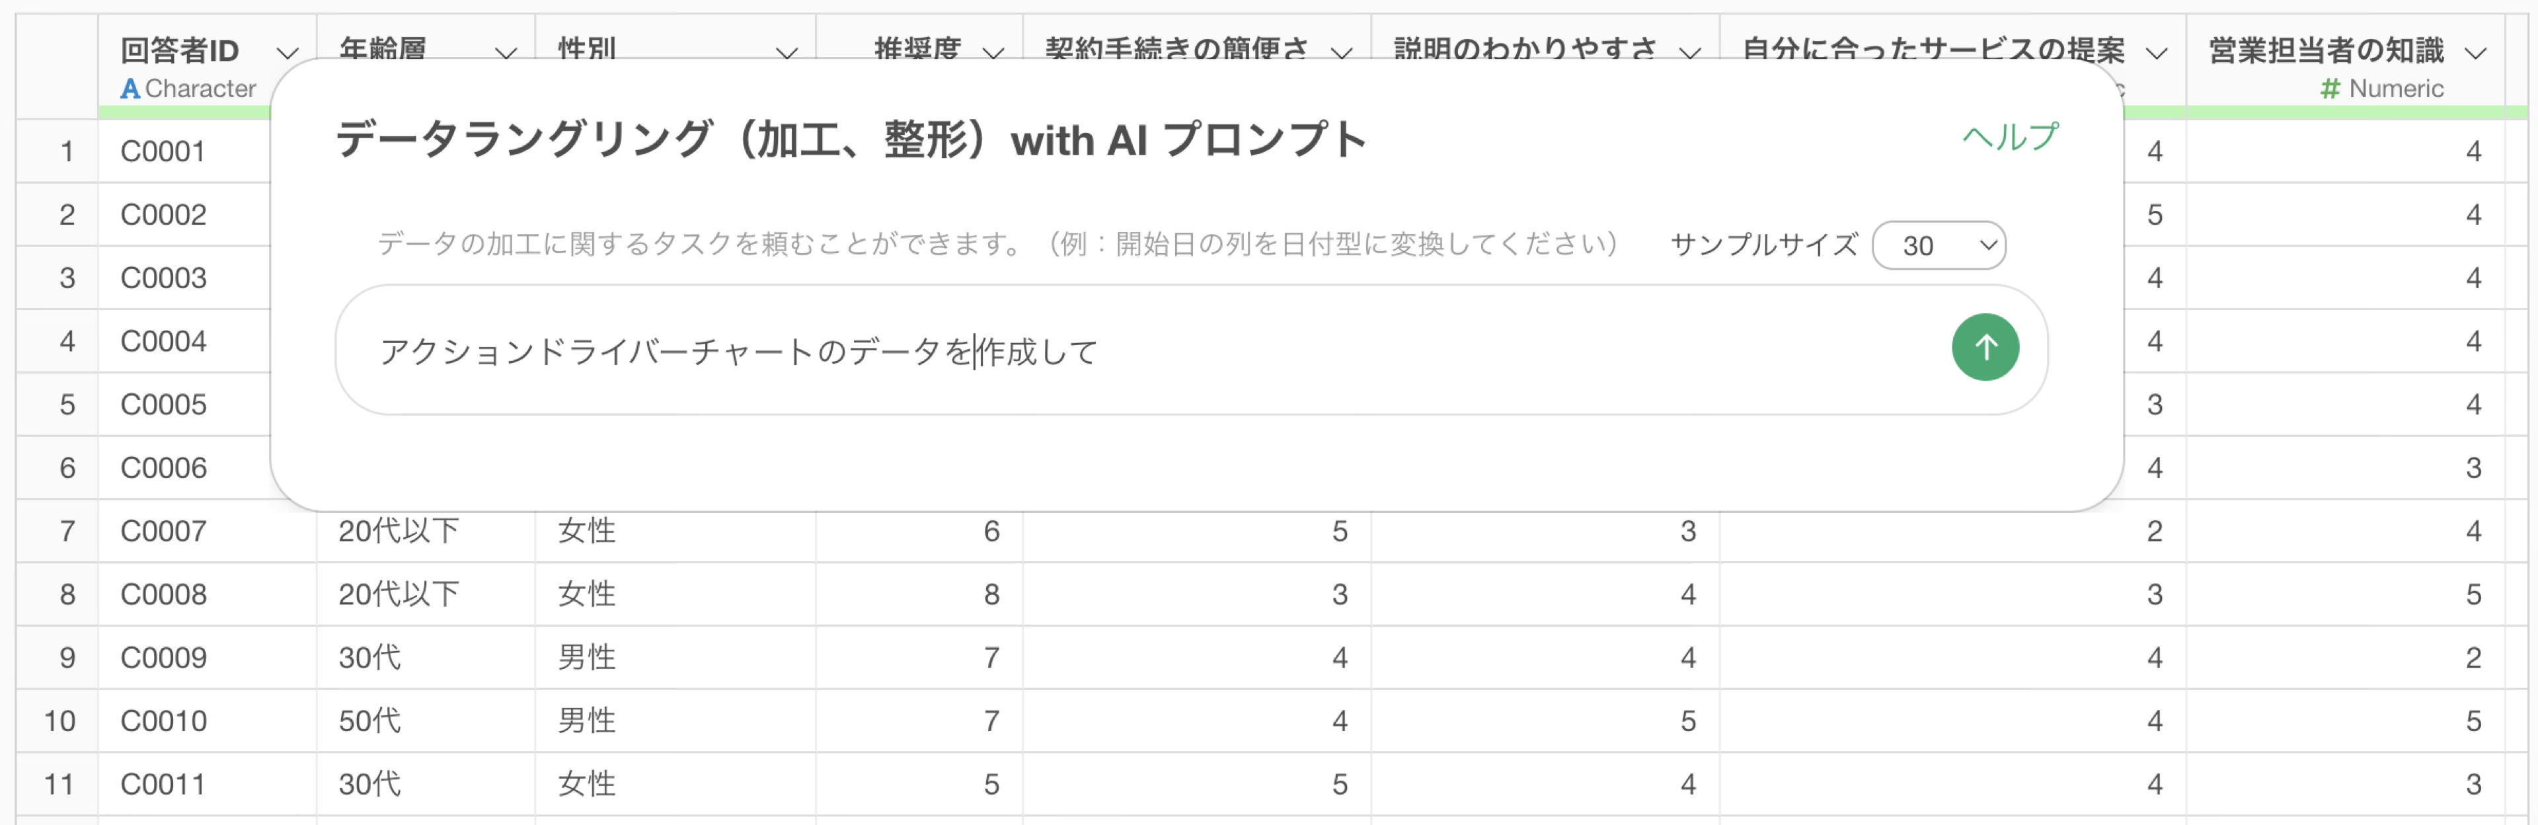Expand the 説明のわかりやすさ column menu chevron

(x=1690, y=54)
